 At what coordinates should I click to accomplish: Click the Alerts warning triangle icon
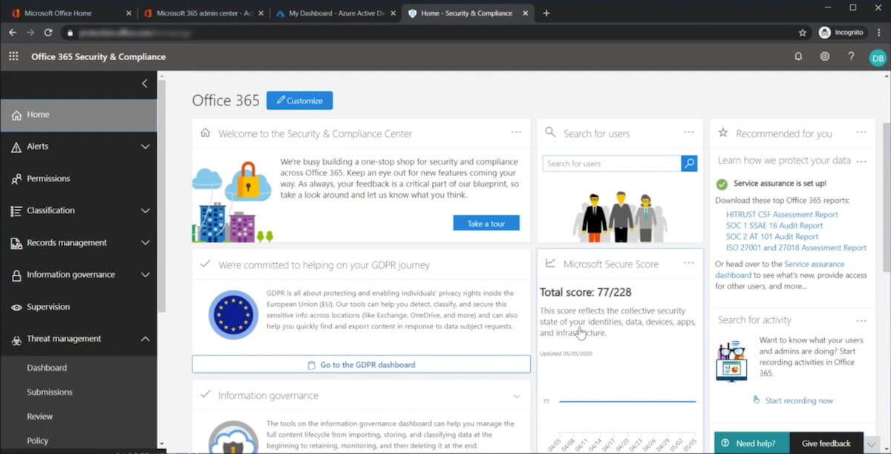coord(16,147)
